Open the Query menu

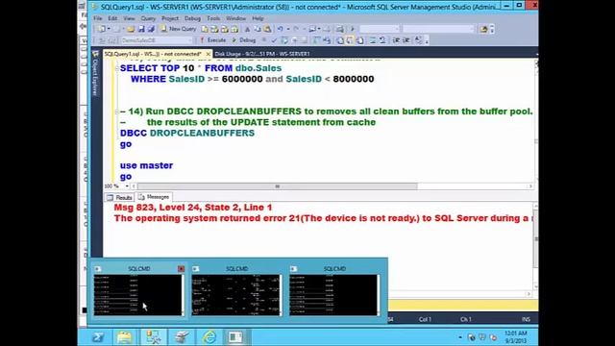click(x=148, y=18)
